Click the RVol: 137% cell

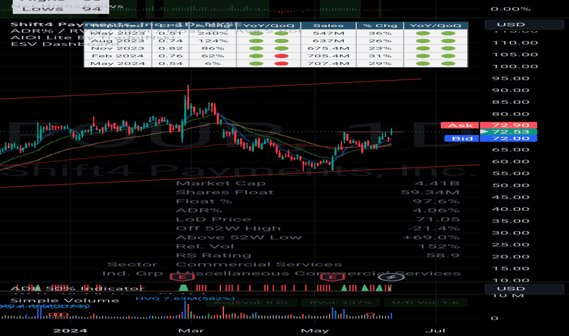point(341,302)
